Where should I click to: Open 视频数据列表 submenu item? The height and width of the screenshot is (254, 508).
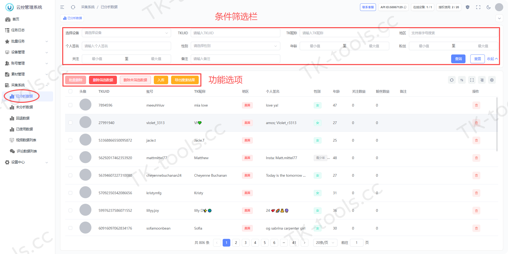(27, 140)
